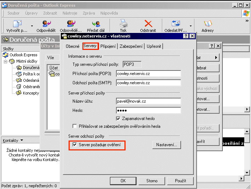Toggle Zapamatovat heslo checkbox

[118, 119]
